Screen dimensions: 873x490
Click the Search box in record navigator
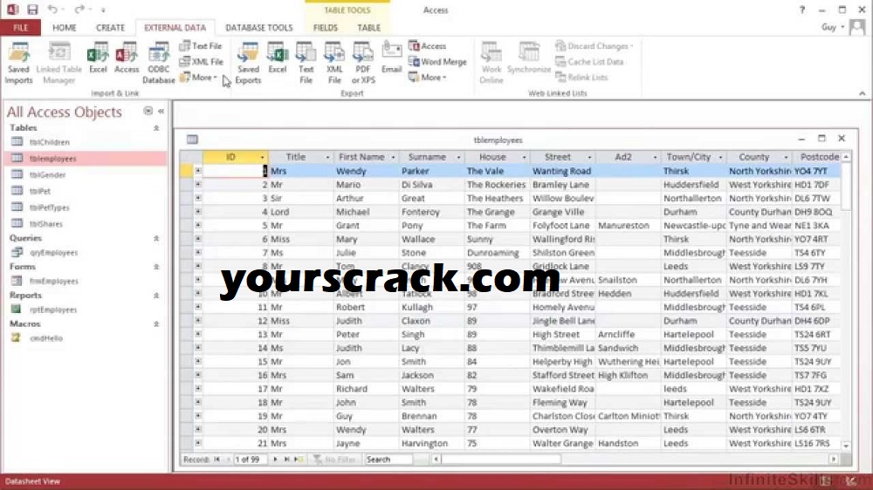388,459
